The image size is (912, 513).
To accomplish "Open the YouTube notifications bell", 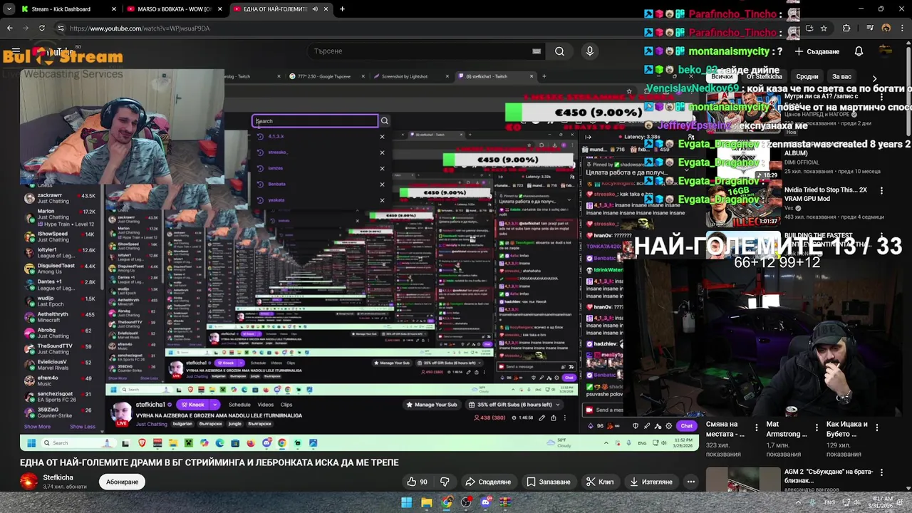I will (x=859, y=51).
